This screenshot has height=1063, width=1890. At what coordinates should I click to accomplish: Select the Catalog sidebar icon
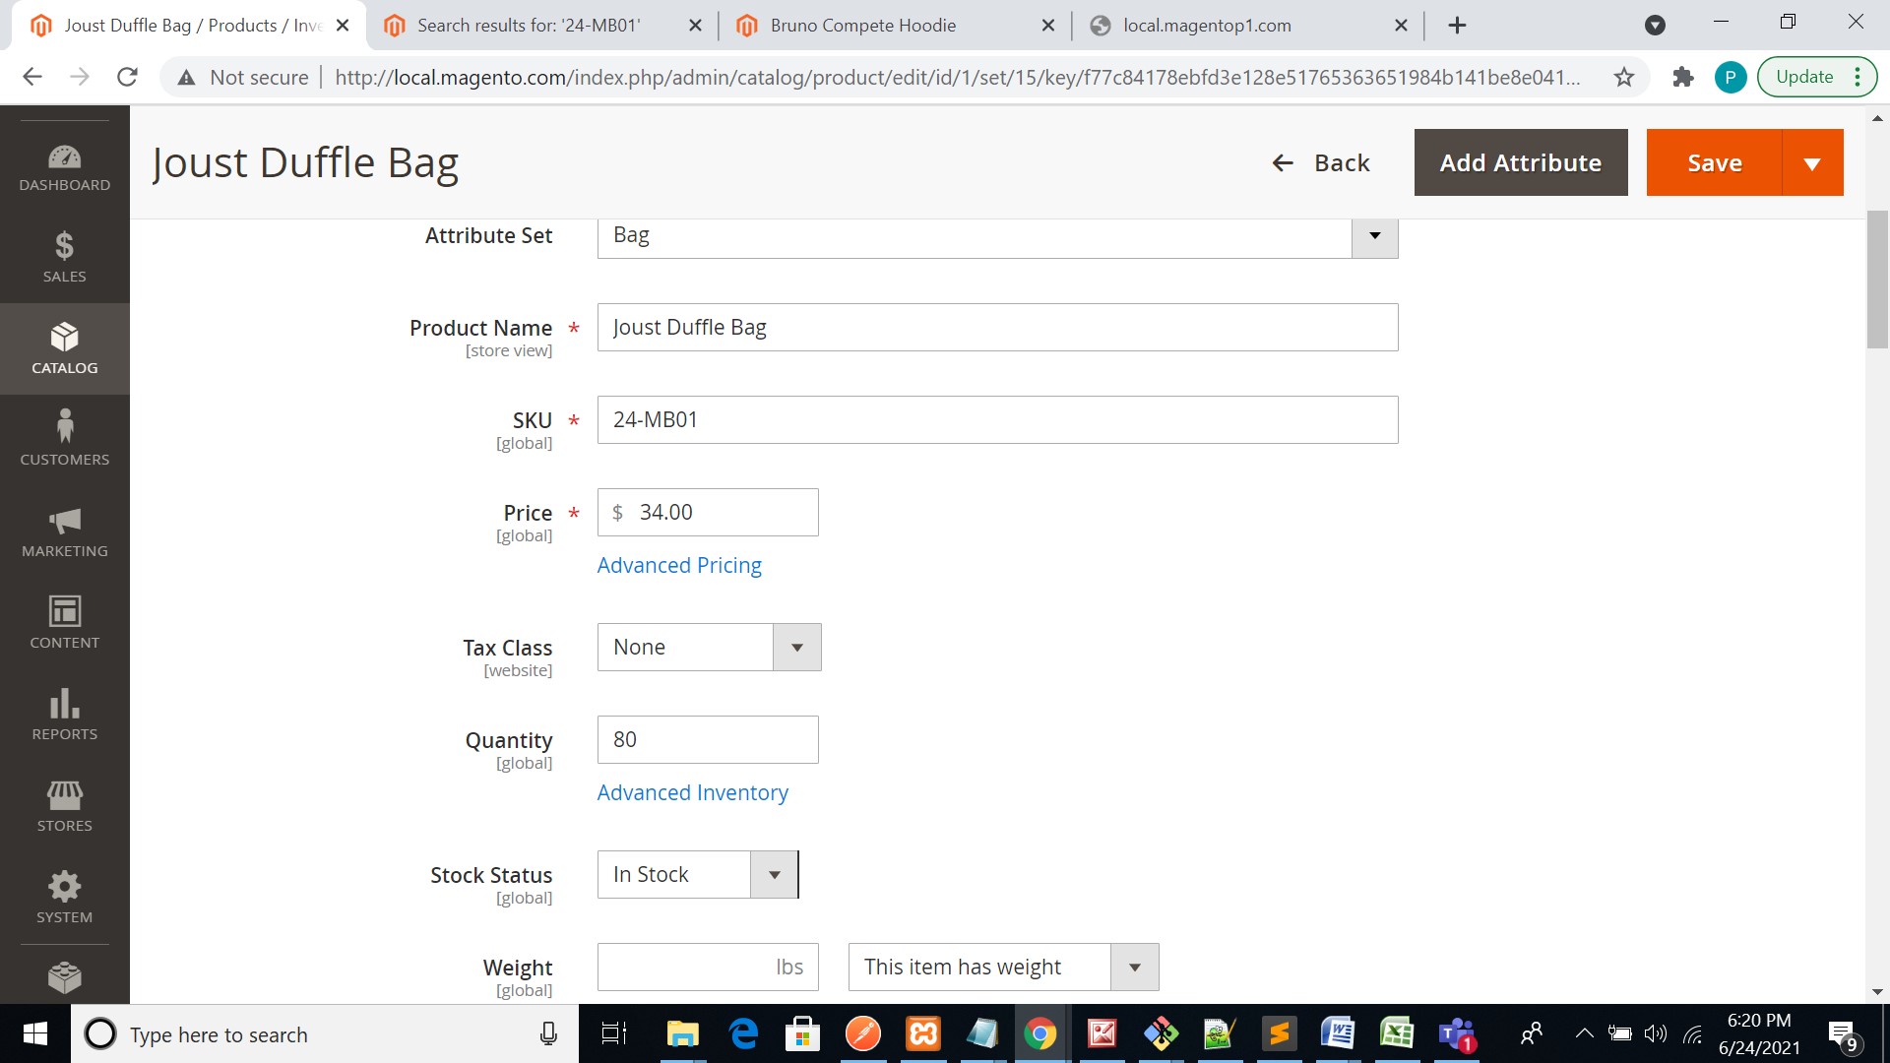click(64, 347)
